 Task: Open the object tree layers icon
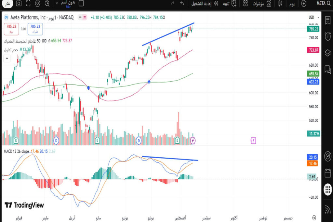327,53
